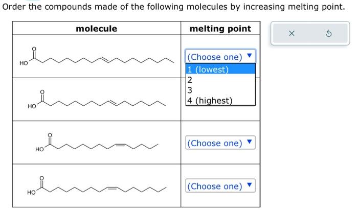Open the fourth row Choose one dropdown
This screenshot has width=358, height=210.
[x=220, y=186]
